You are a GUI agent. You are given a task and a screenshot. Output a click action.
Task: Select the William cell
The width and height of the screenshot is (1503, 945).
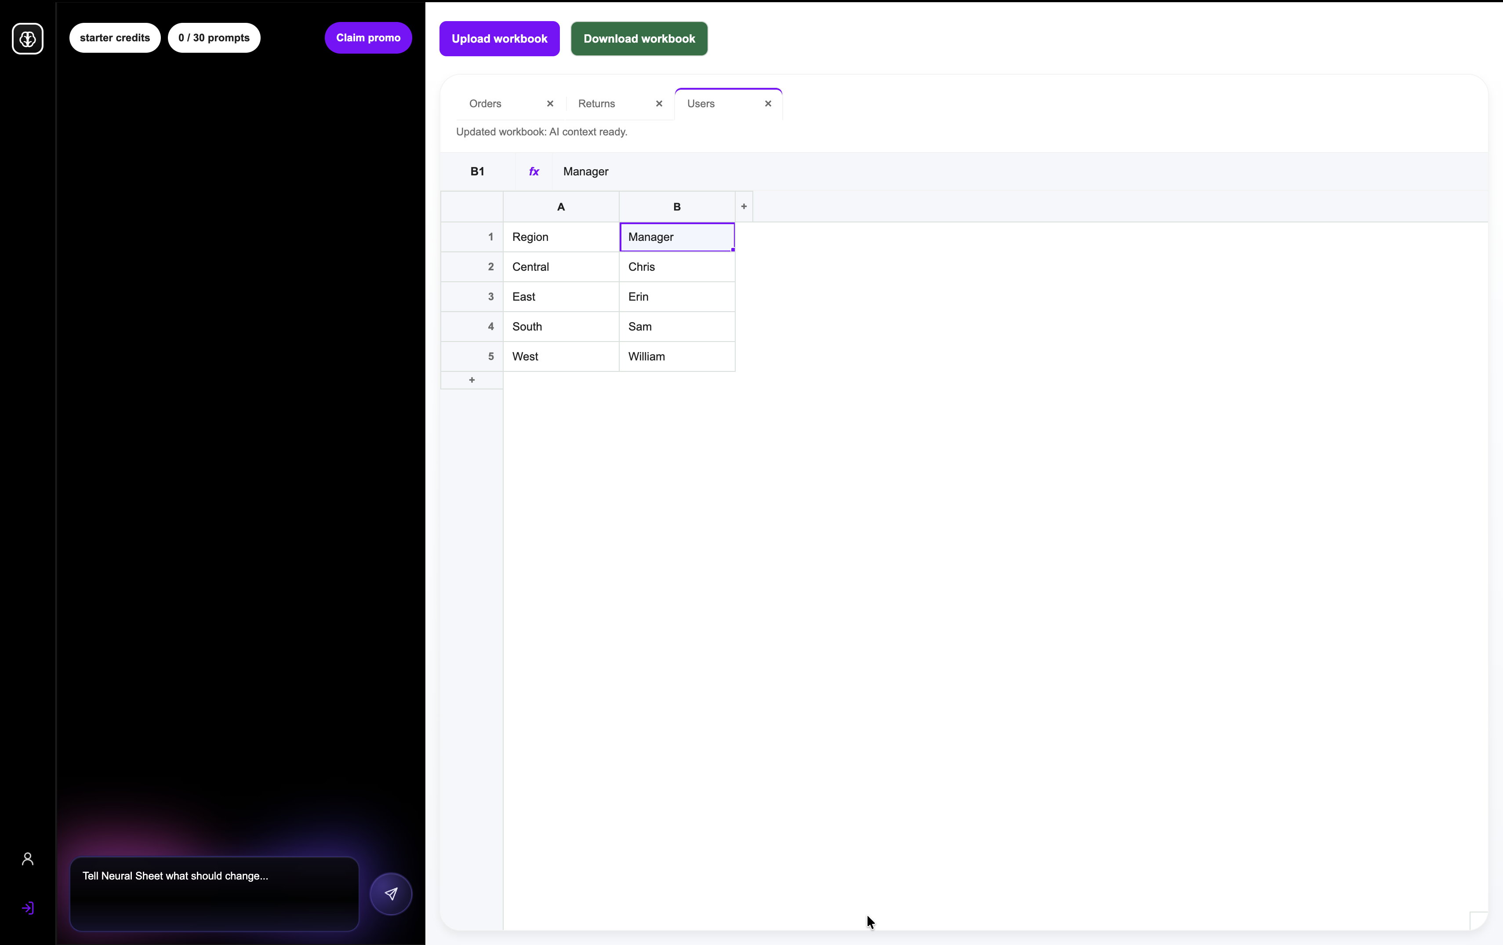click(x=677, y=356)
